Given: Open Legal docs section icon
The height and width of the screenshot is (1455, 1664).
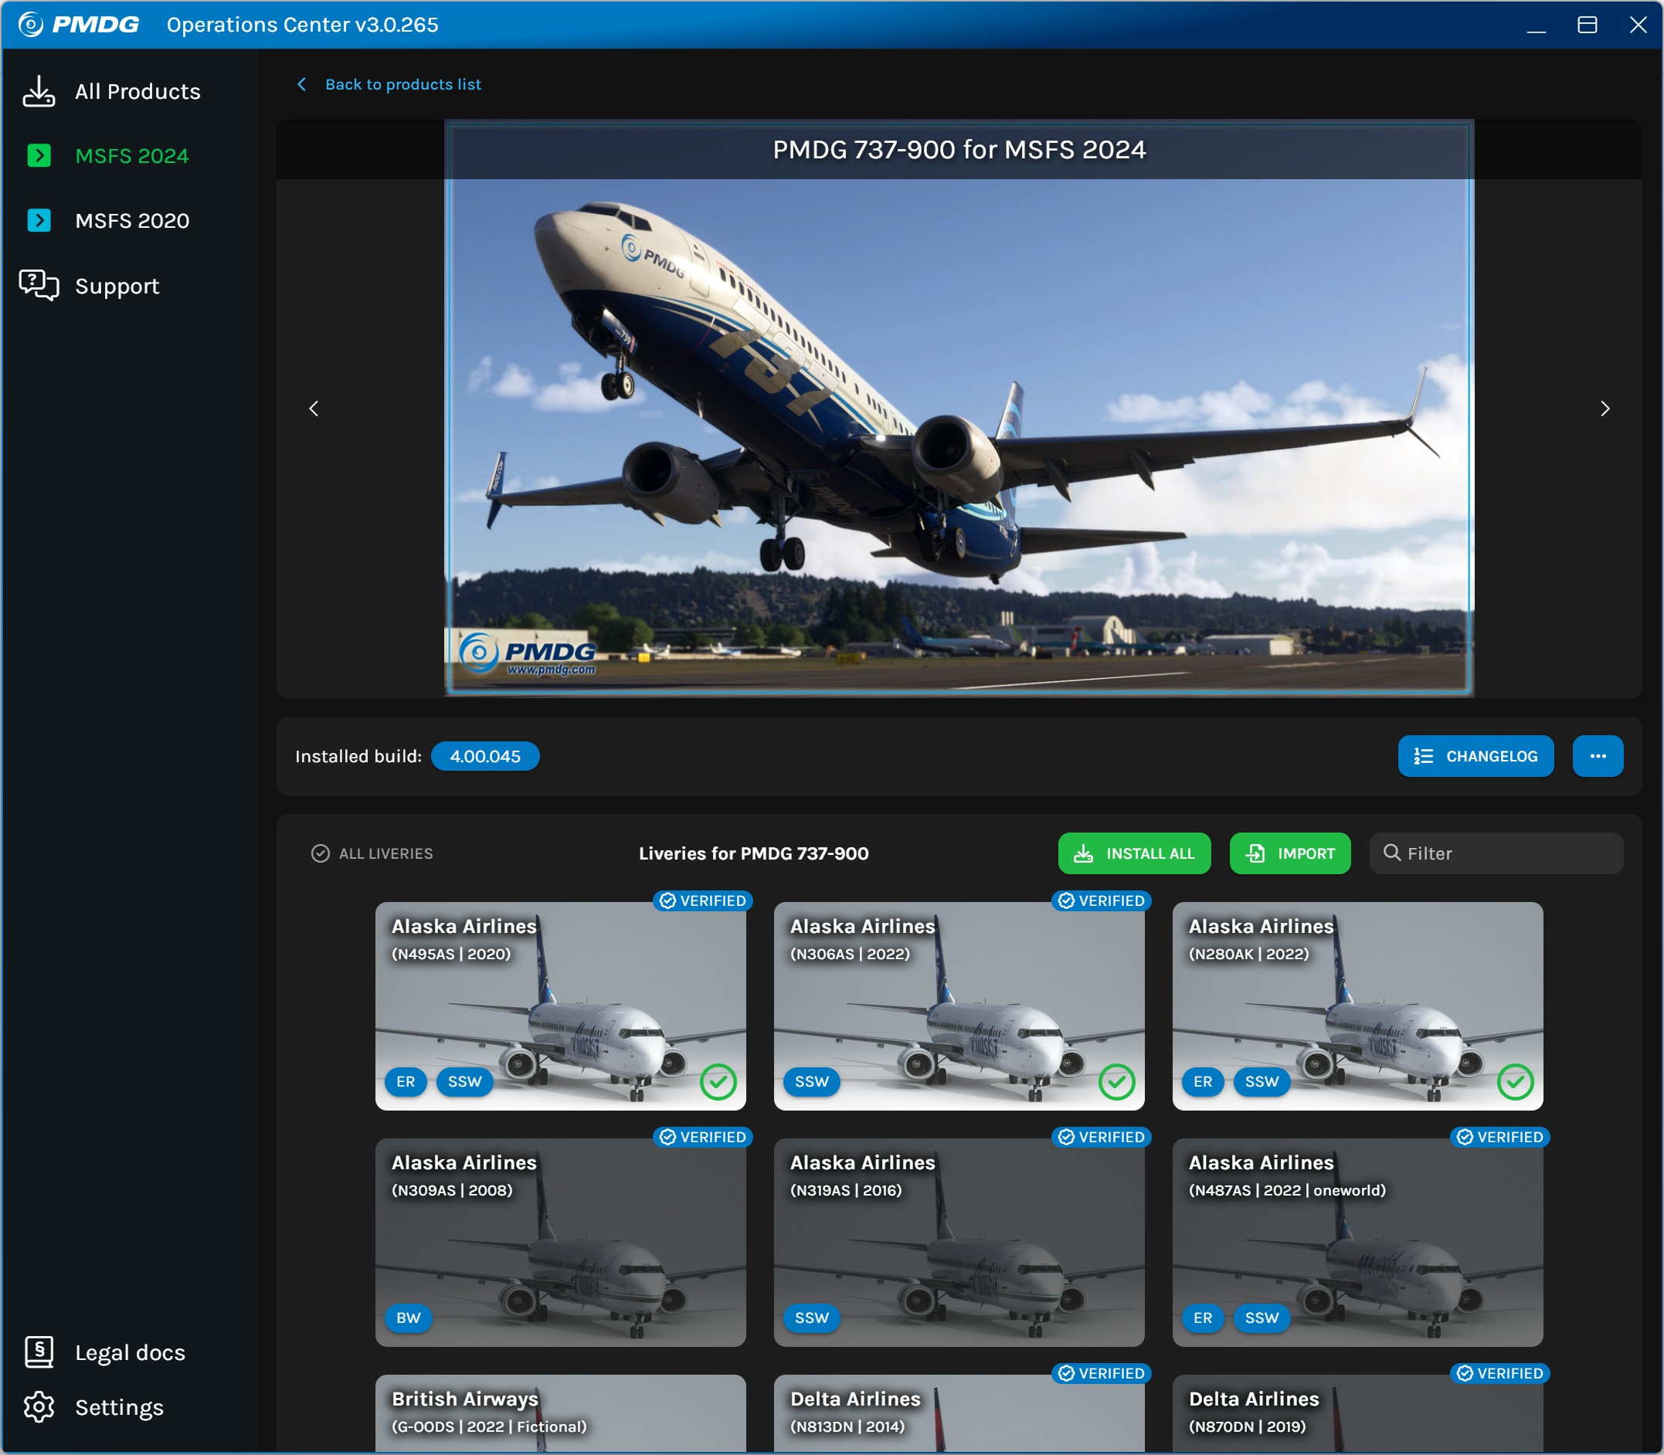Looking at the screenshot, I should 39,1352.
